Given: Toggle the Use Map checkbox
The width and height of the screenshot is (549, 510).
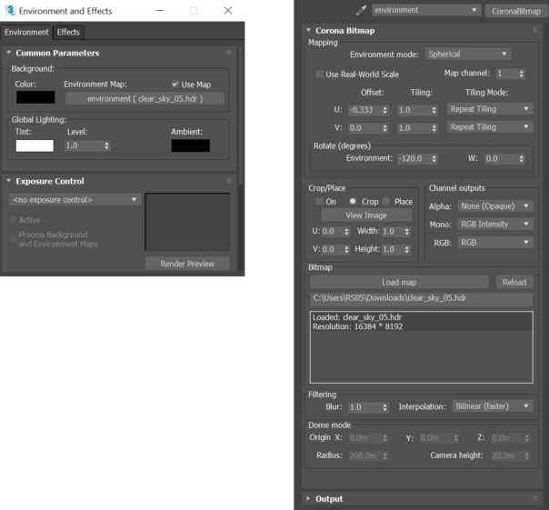Looking at the screenshot, I should (x=175, y=85).
